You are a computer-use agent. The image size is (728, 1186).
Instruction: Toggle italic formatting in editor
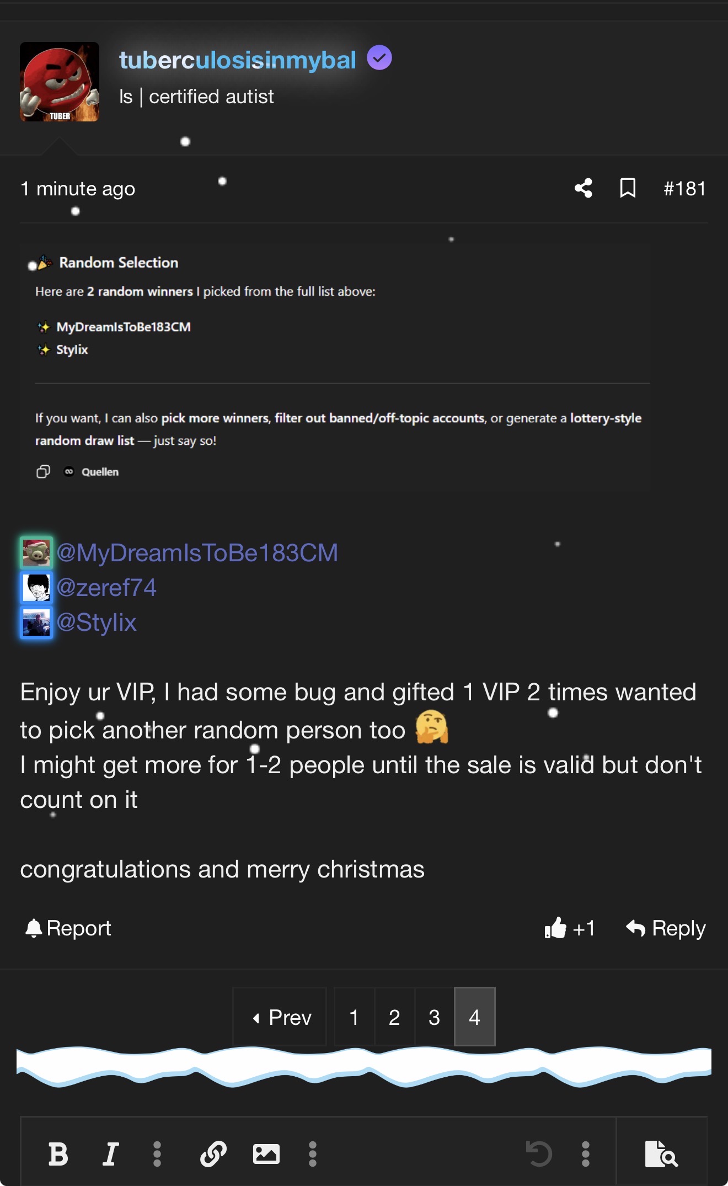click(110, 1154)
